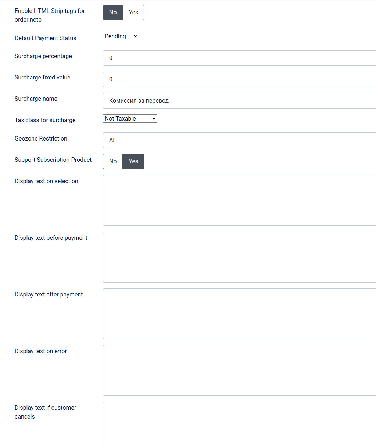Select No for Support Subscription Product
This screenshot has width=376, height=444.
tap(113, 161)
